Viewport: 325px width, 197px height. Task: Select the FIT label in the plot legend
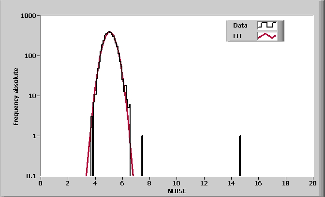tap(237, 36)
